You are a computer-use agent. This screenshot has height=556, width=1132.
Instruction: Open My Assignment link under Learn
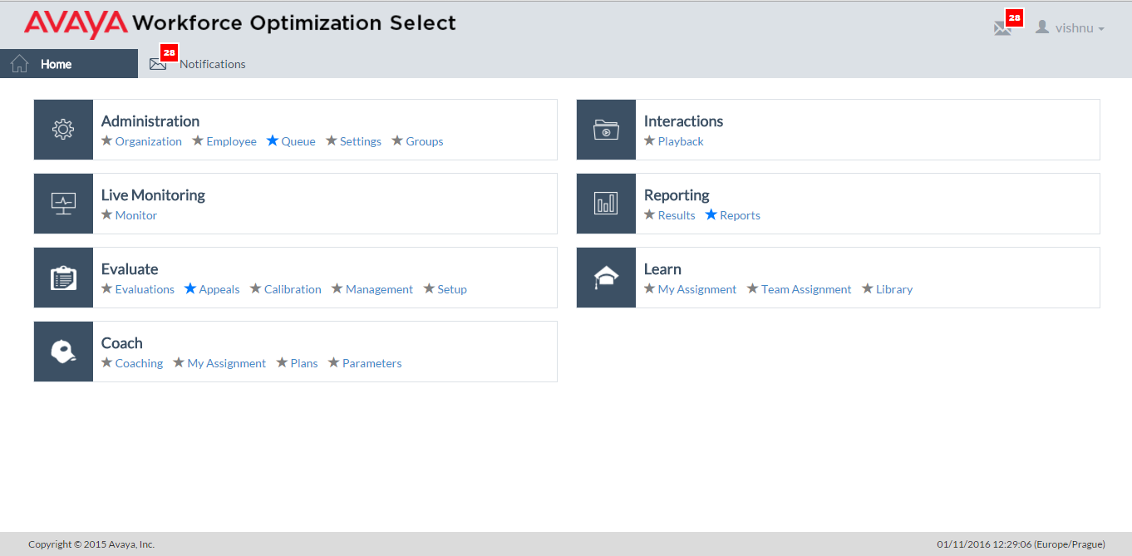point(697,289)
